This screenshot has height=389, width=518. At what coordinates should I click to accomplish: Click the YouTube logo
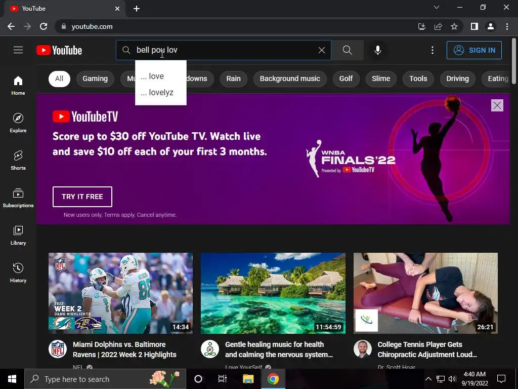click(x=59, y=50)
